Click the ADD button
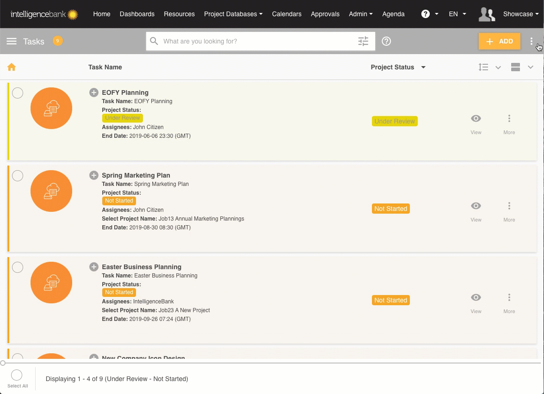The height and width of the screenshot is (394, 544). [499, 41]
